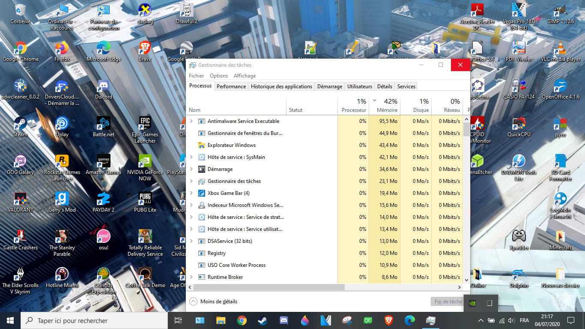This screenshot has height=329, width=585.
Task: Click Moins de détails
Action: [x=213, y=302]
